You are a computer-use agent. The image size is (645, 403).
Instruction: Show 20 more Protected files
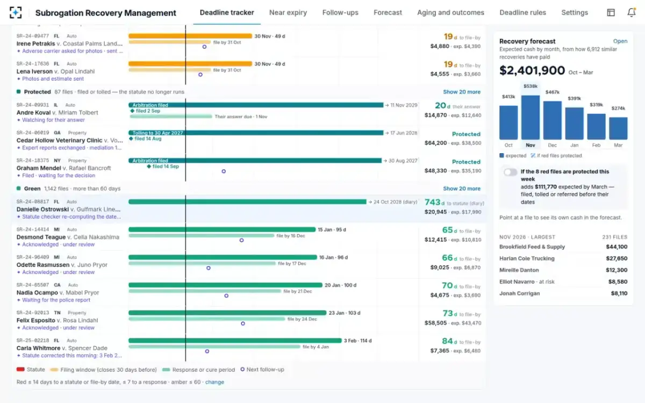(462, 92)
